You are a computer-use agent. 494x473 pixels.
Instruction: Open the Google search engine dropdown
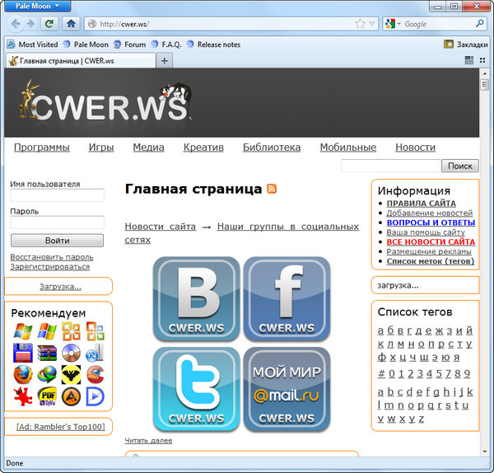398,24
